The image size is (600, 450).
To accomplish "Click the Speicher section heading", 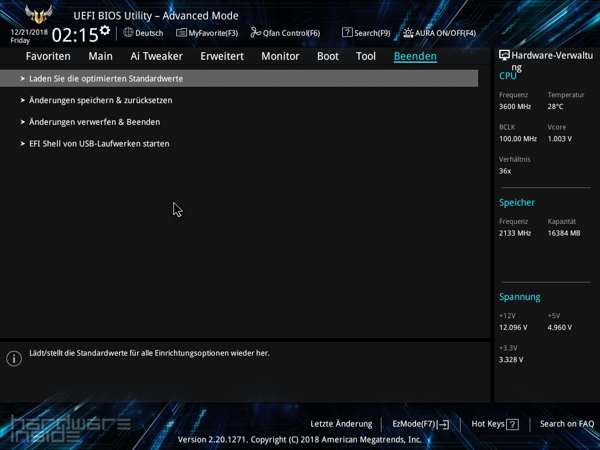I will point(517,202).
